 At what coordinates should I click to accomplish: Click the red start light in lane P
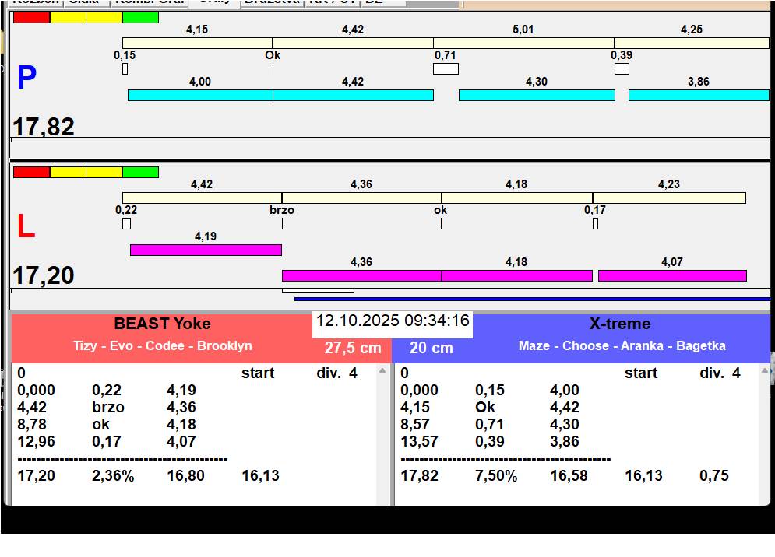(x=31, y=17)
